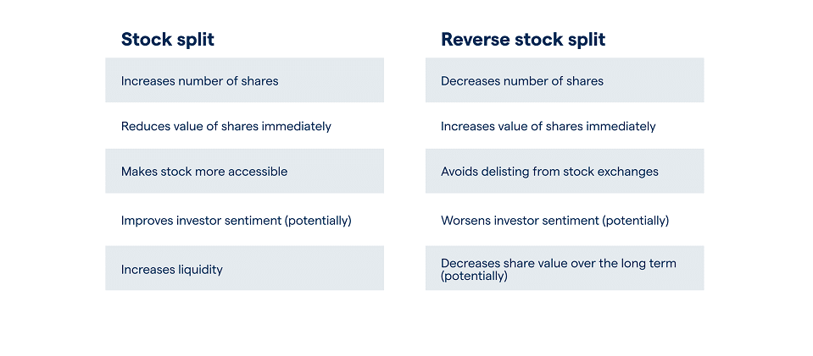Click the word "Avoids"
This screenshot has width=813, height=356.
pyautogui.click(x=459, y=172)
